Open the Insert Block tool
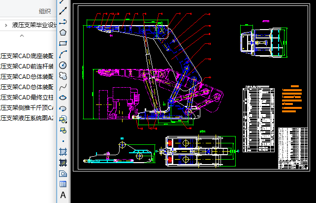Screen dimensions: 316x203 point(63,119)
